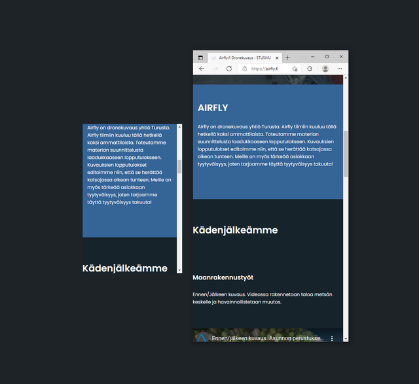The width and height of the screenshot is (419, 384).
Task: Add airfly.fi page to favorites
Action: pyautogui.click(x=295, y=69)
